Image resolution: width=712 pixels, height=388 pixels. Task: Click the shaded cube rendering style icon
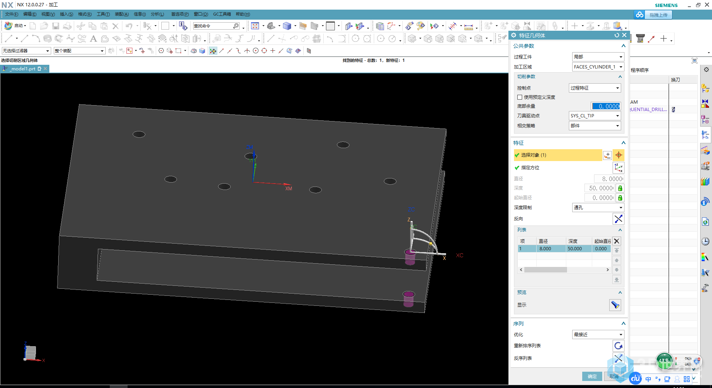pyautogui.click(x=287, y=26)
